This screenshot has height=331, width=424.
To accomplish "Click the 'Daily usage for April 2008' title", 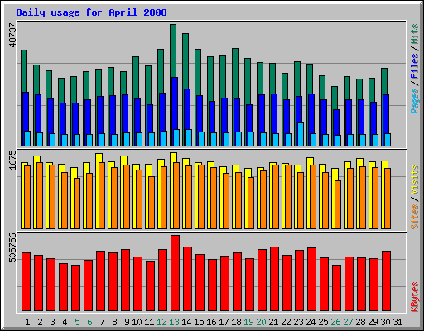I will (91, 12).
